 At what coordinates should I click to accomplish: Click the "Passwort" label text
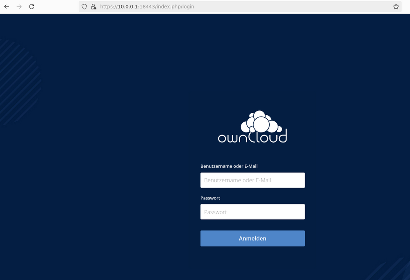(x=210, y=198)
